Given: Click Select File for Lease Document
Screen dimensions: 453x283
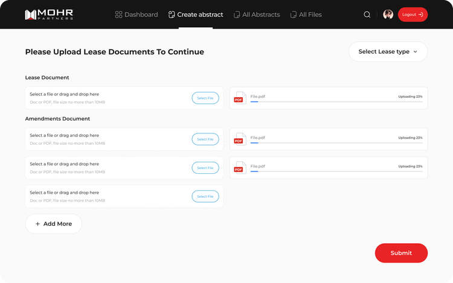Looking at the screenshot, I should click(x=205, y=98).
